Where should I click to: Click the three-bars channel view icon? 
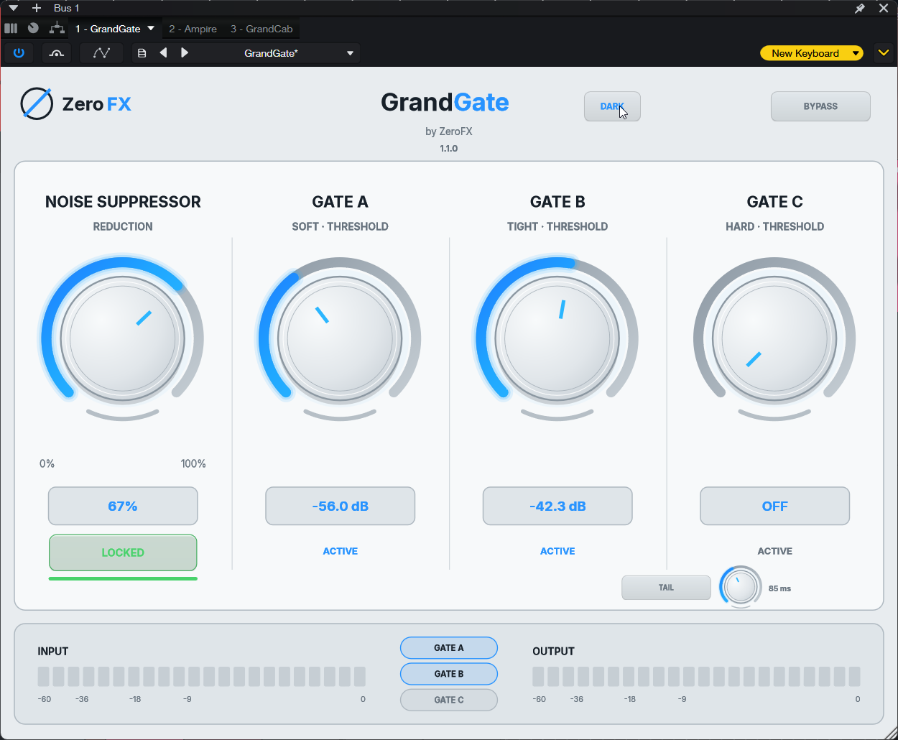click(x=11, y=29)
